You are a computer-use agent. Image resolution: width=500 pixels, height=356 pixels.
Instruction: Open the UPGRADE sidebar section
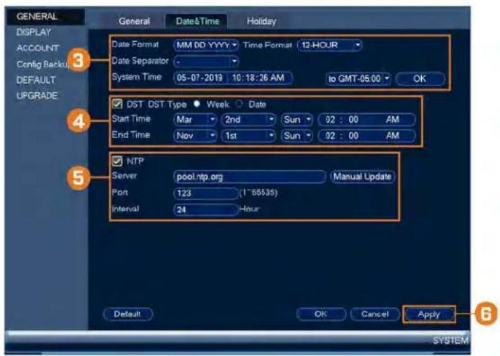[x=37, y=96]
